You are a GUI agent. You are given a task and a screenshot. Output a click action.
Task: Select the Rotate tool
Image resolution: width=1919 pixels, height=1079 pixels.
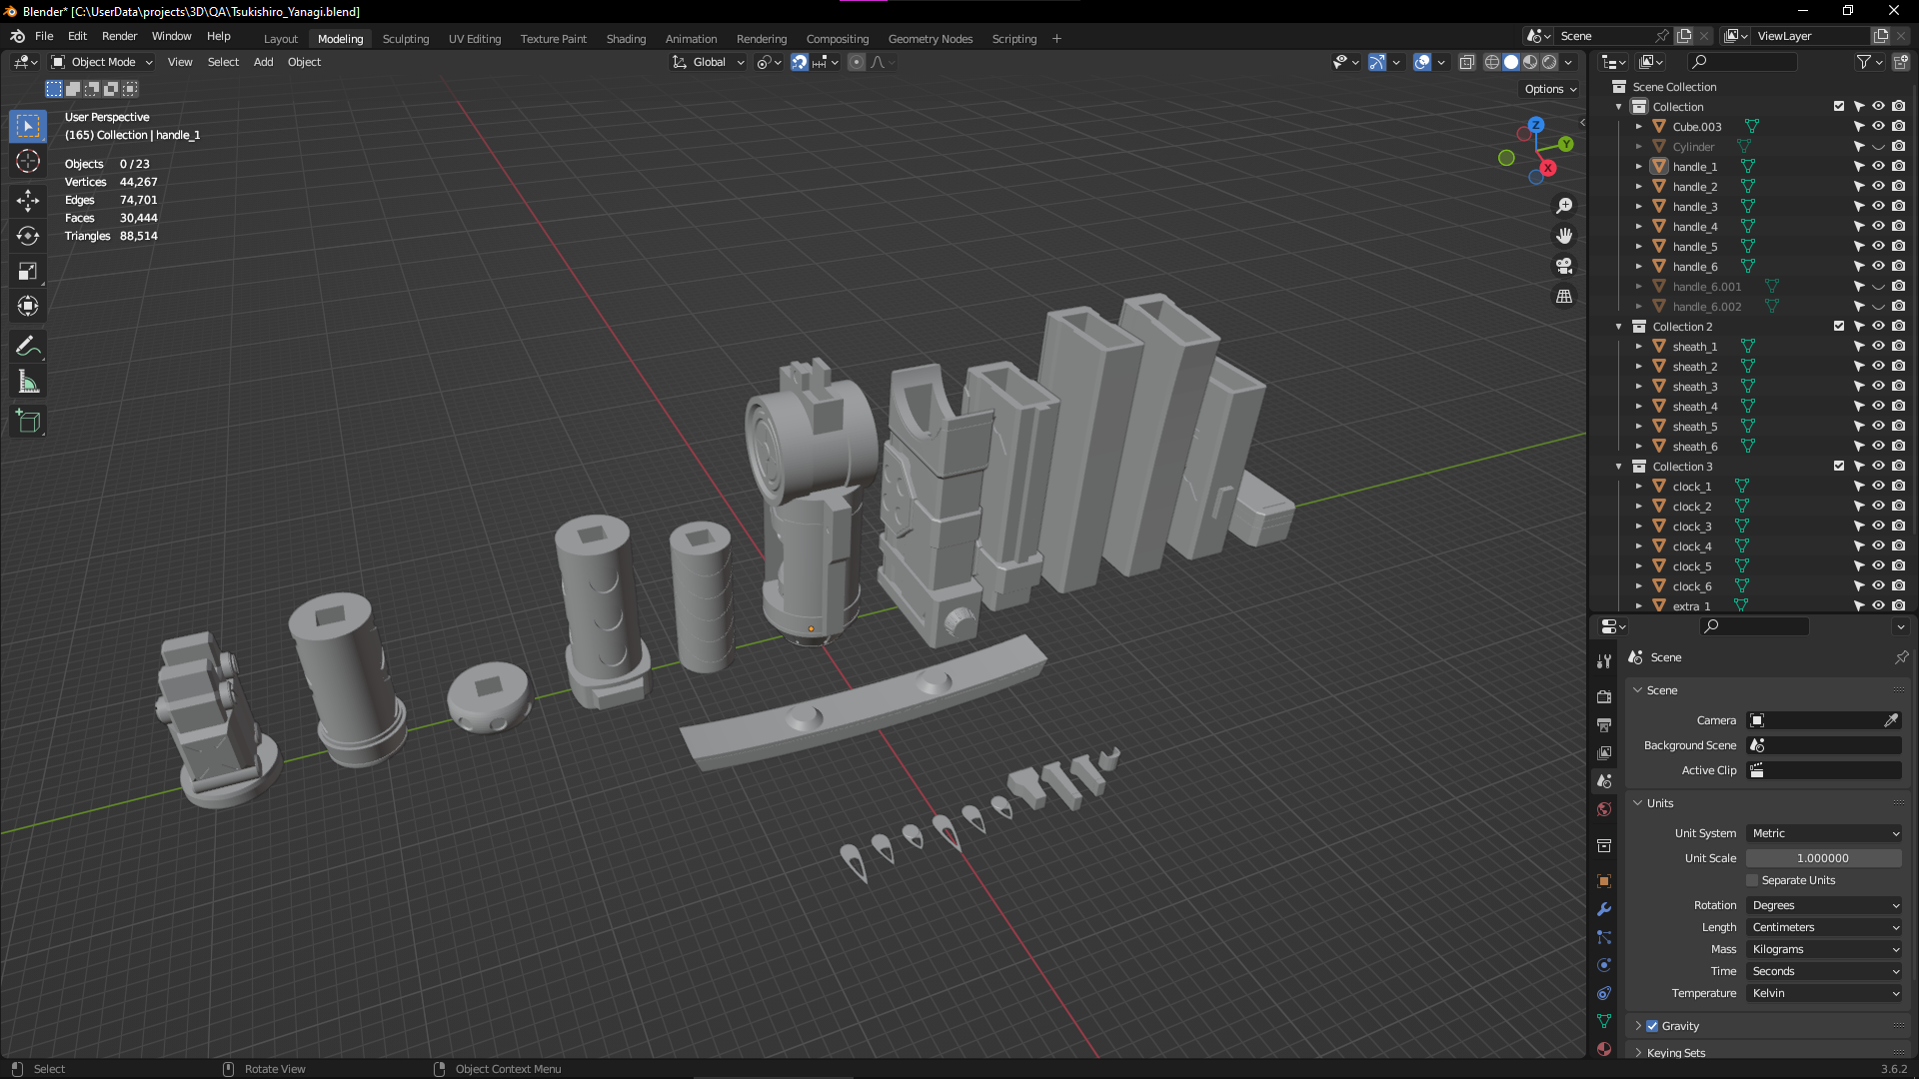(x=28, y=236)
